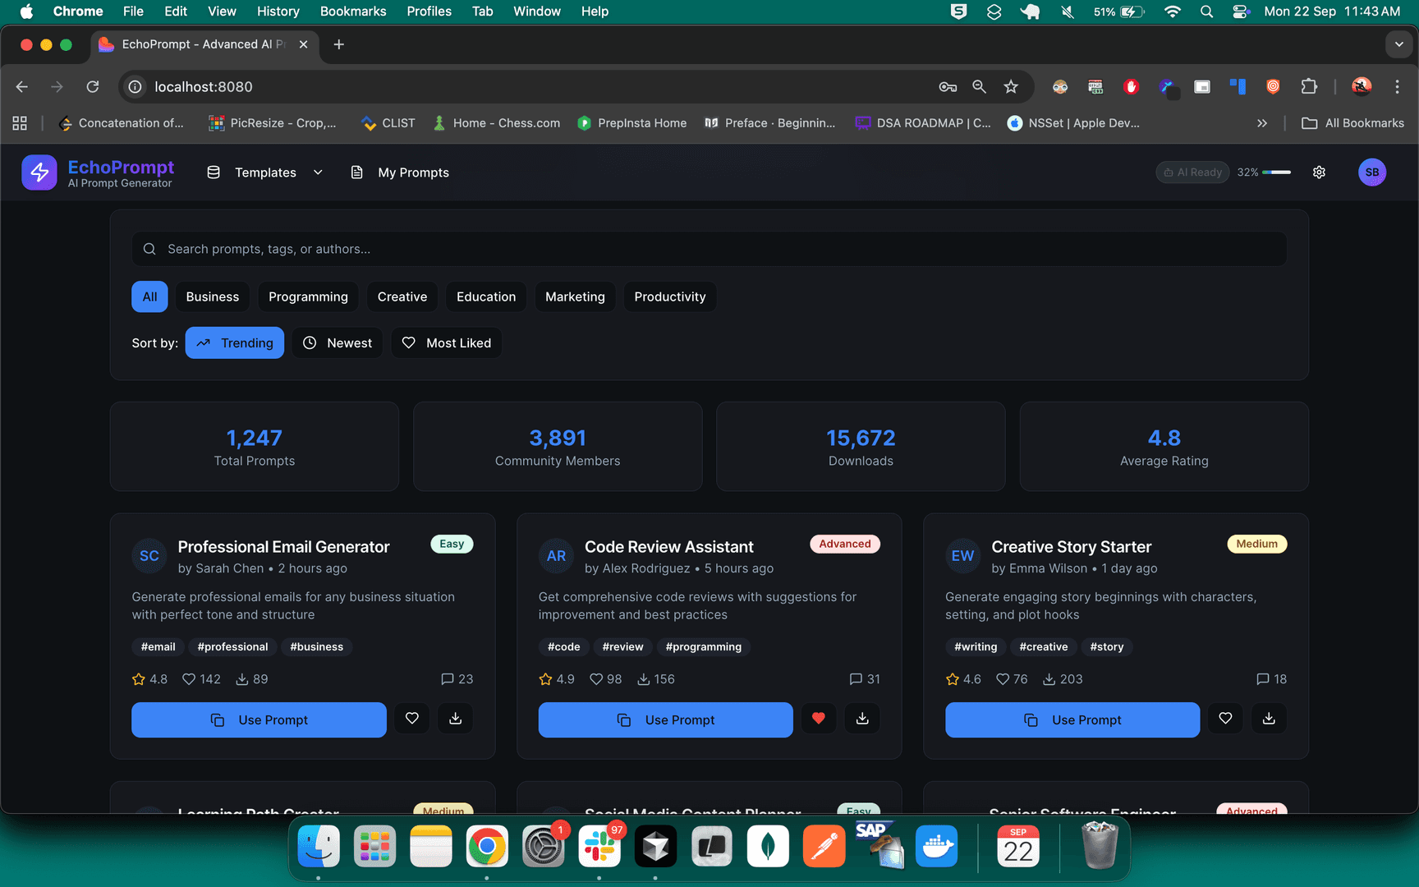Click the SB user avatar
The image size is (1419, 887).
coord(1371,172)
